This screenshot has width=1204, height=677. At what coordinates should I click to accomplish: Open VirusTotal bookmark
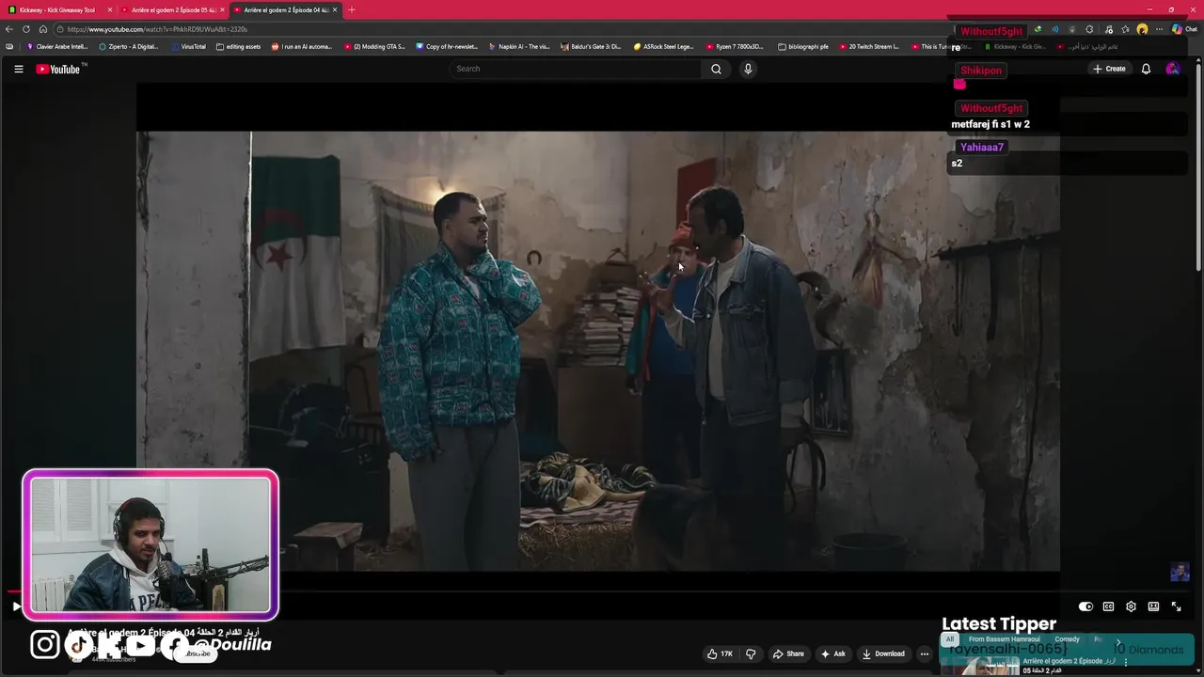(x=188, y=46)
